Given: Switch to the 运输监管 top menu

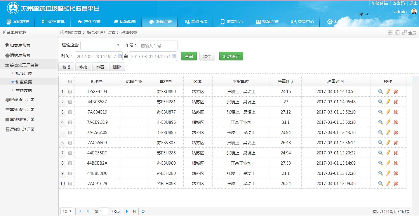Looking at the screenshot, I should tap(125, 22).
